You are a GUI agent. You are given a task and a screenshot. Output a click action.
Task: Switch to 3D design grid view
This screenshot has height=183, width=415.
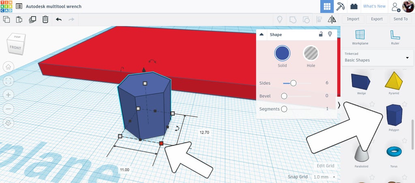pyautogui.click(x=327, y=6)
